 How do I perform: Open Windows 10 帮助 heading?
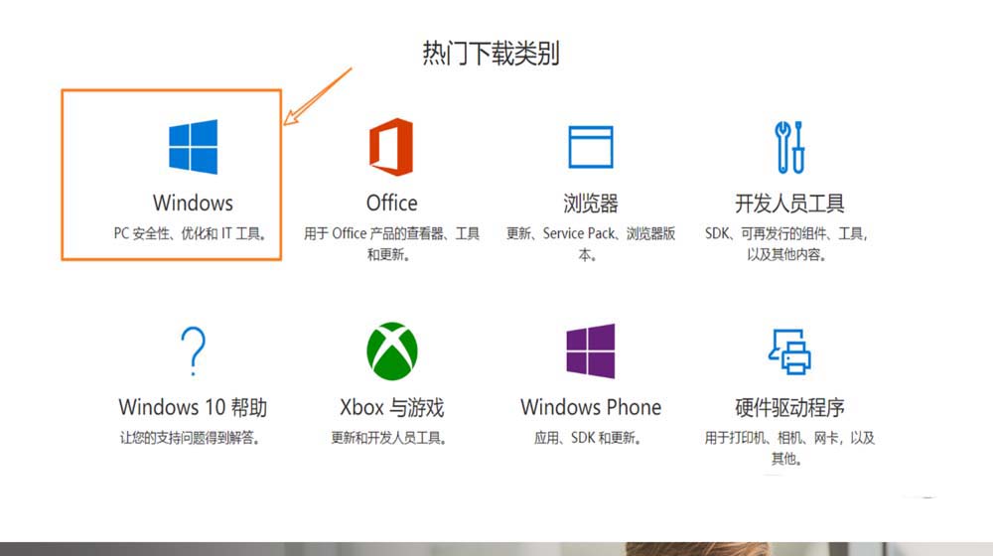(x=194, y=407)
